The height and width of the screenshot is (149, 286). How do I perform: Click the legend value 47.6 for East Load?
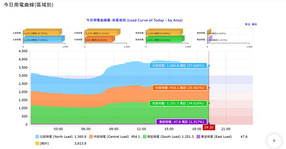(244, 137)
